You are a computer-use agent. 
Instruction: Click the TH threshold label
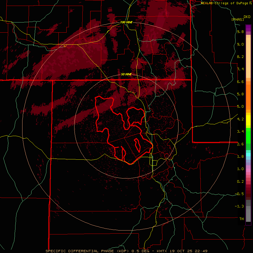point(241,219)
